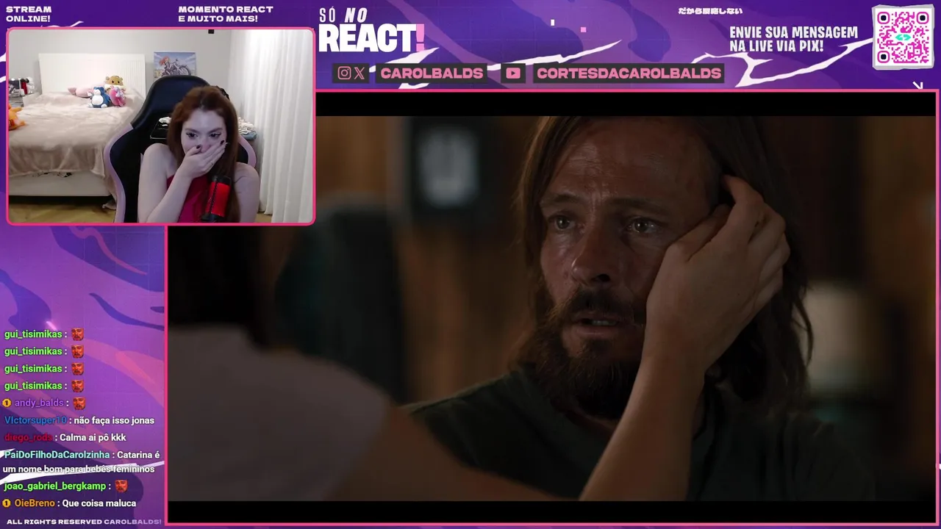Click the emote after joao_gabriel_bergkamp's name
The image size is (941, 529).
(121, 486)
